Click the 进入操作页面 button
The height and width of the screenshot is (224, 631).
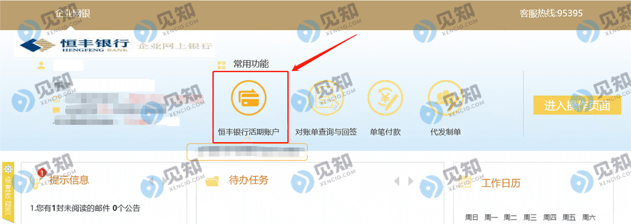[577, 105]
